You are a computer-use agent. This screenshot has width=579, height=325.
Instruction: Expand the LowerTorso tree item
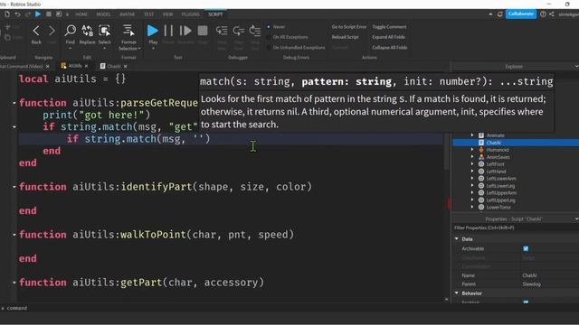pos(472,207)
